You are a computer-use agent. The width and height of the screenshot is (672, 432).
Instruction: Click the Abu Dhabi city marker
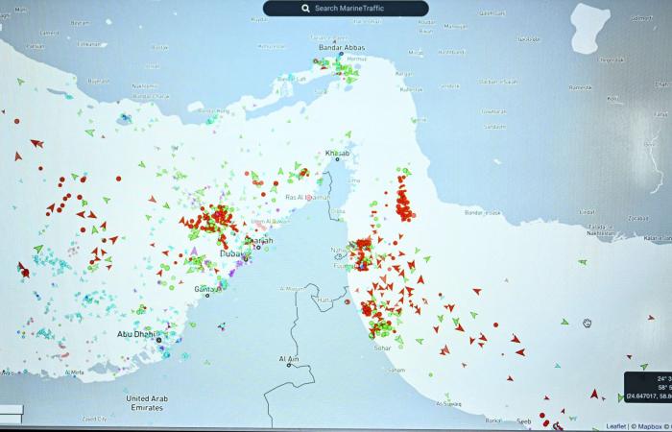click(x=159, y=339)
